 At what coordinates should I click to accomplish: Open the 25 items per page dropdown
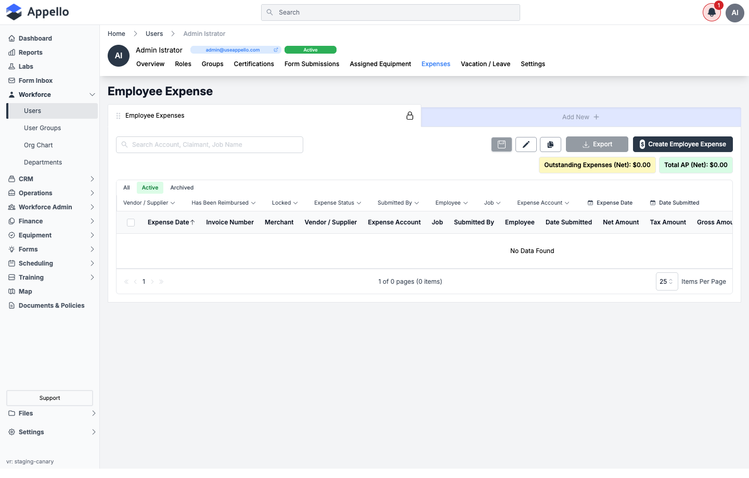click(667, 282)
